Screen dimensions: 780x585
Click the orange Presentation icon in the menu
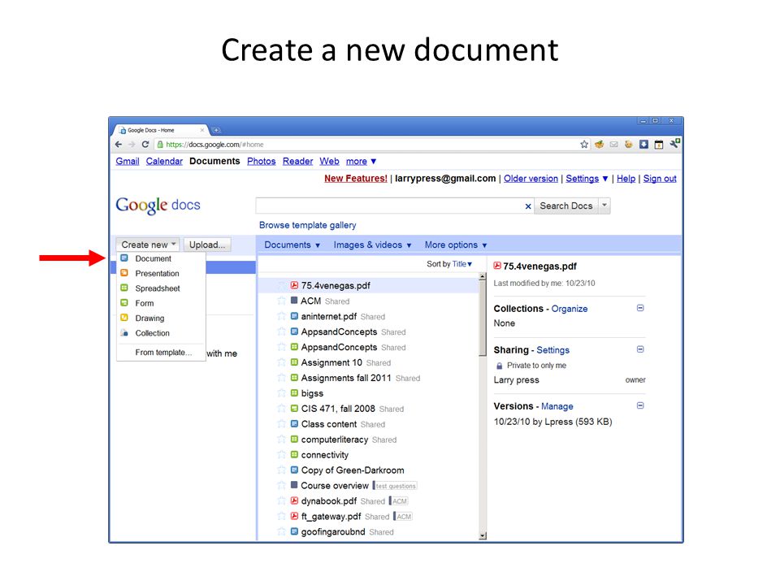click(x=124, y=273)
